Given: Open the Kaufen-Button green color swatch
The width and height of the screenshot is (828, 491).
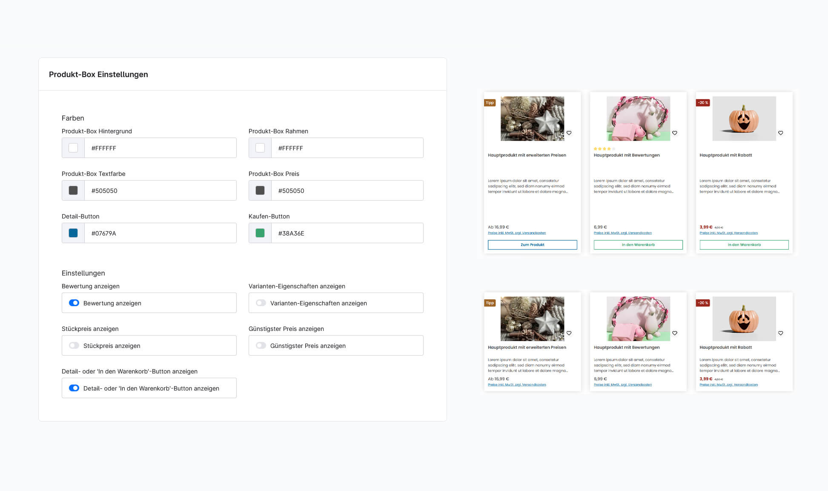Looking at the screenshot, I should tap(260, 233).
